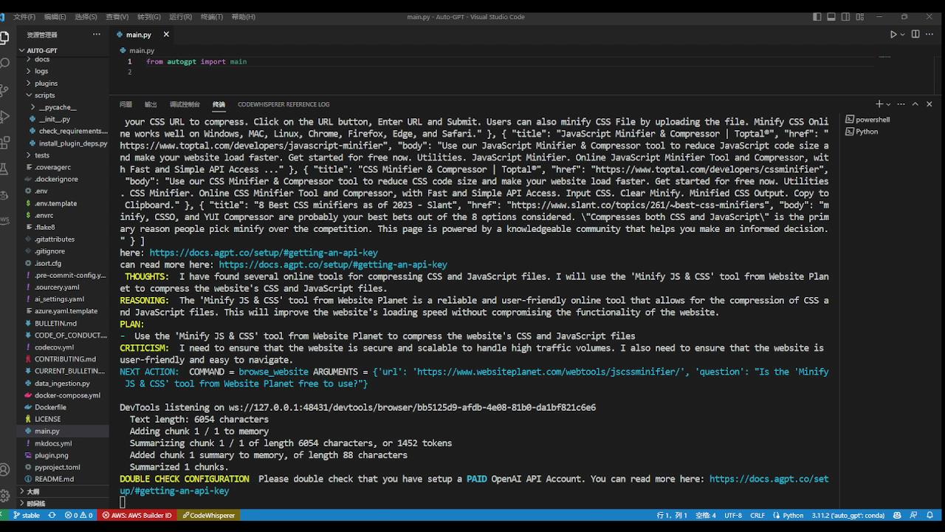Open the Explorer view in the activity bar
Image resolution: width=945 pixels, height=532 pixels.
4,37
